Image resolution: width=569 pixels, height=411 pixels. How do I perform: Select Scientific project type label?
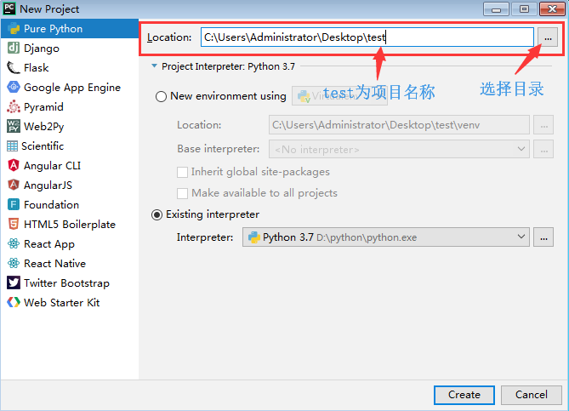tap(43, 146)
